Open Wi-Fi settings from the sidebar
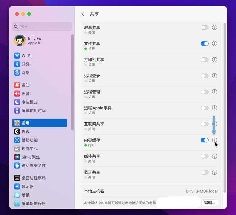The image size is (236, 215). coord(29,56)
